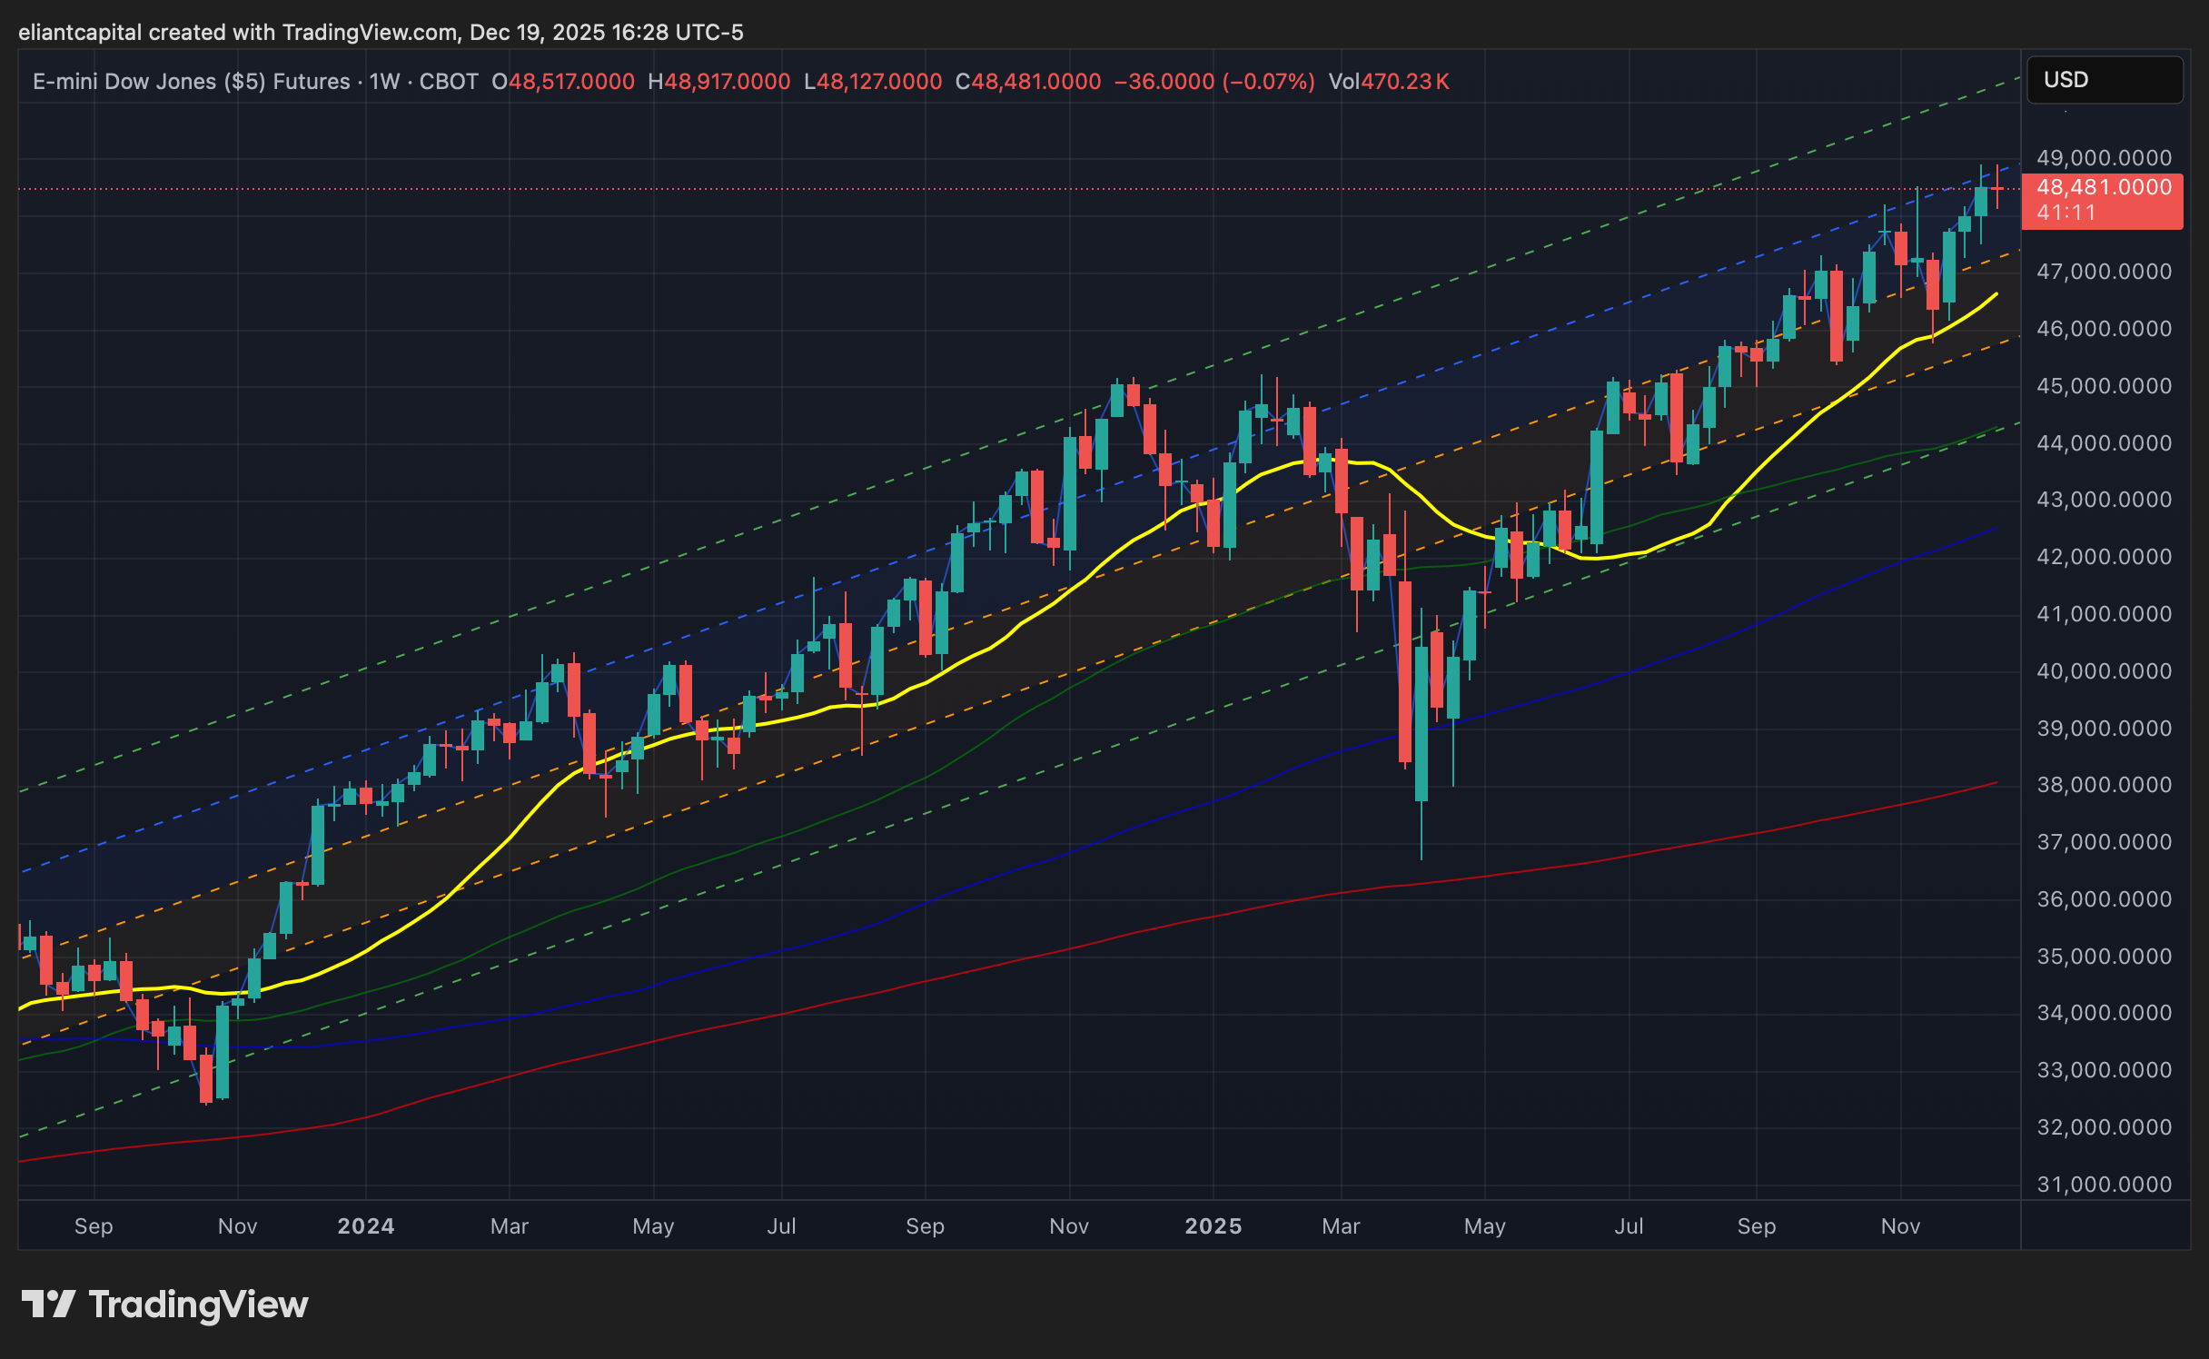This screenshot has height=1359, width=2209.
Task: Click the 2024 year label on time axis
Action: coord(365,1226)
